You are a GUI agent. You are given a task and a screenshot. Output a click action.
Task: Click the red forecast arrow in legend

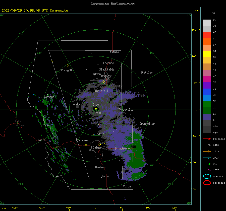pyautogui.click(x=207, y=139)
